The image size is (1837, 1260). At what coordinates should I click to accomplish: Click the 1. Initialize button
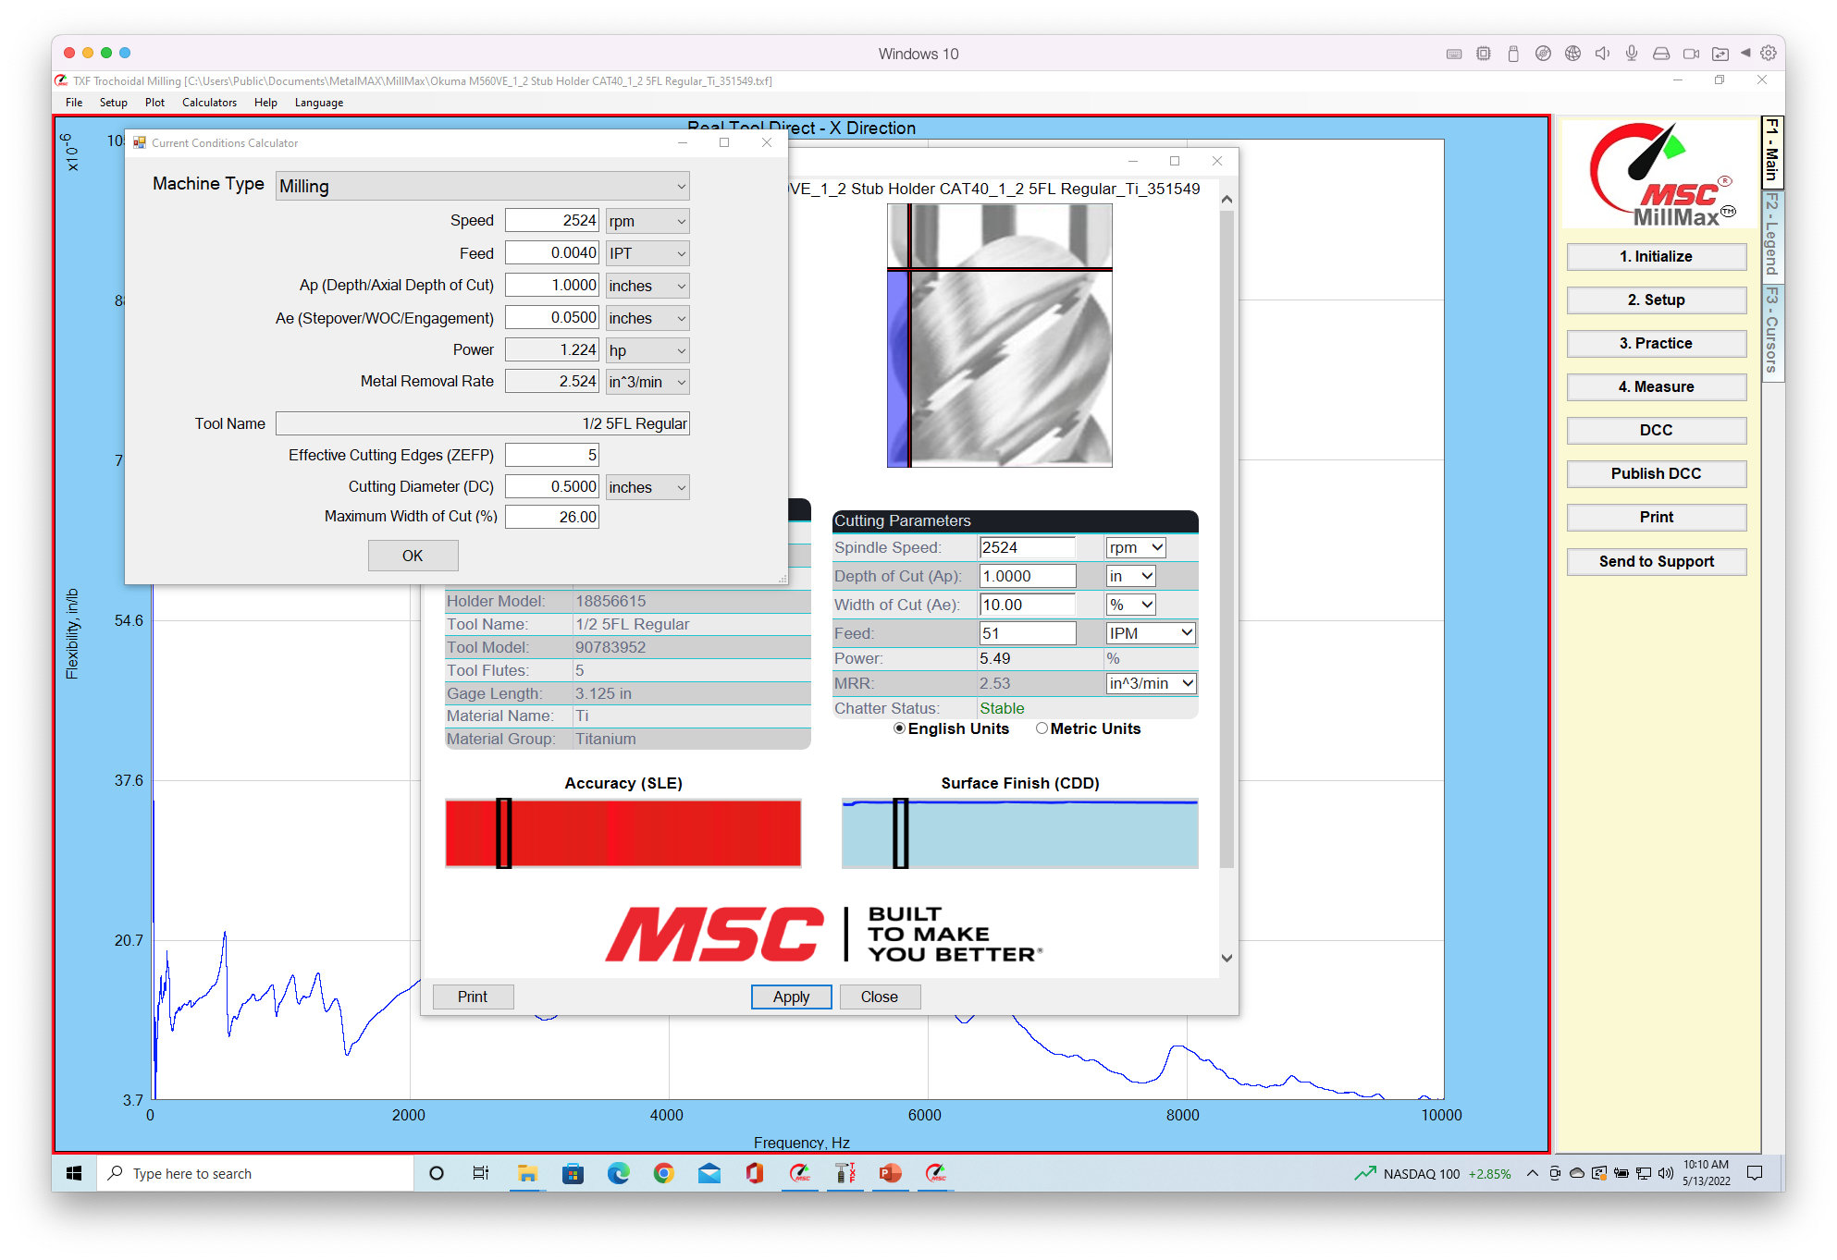pyautogui.click(x=1656, y=256)
